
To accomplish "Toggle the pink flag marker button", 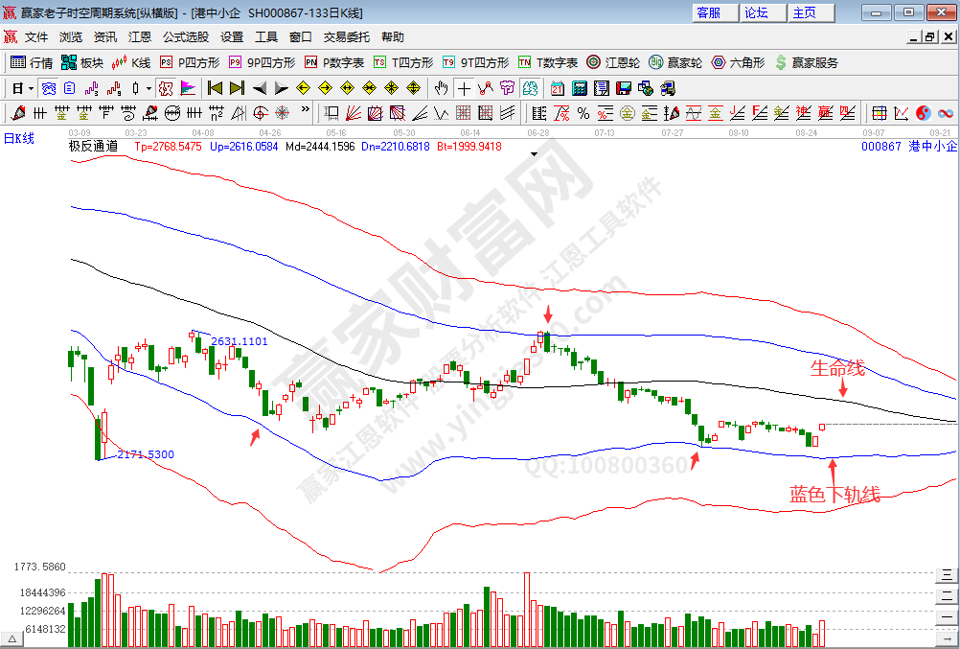I will tap(188, 88).
